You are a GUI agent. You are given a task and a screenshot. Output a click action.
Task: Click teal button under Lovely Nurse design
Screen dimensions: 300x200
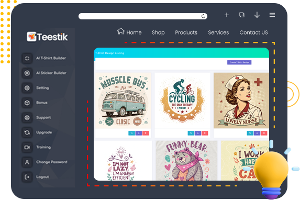click(x=250, y=133)
